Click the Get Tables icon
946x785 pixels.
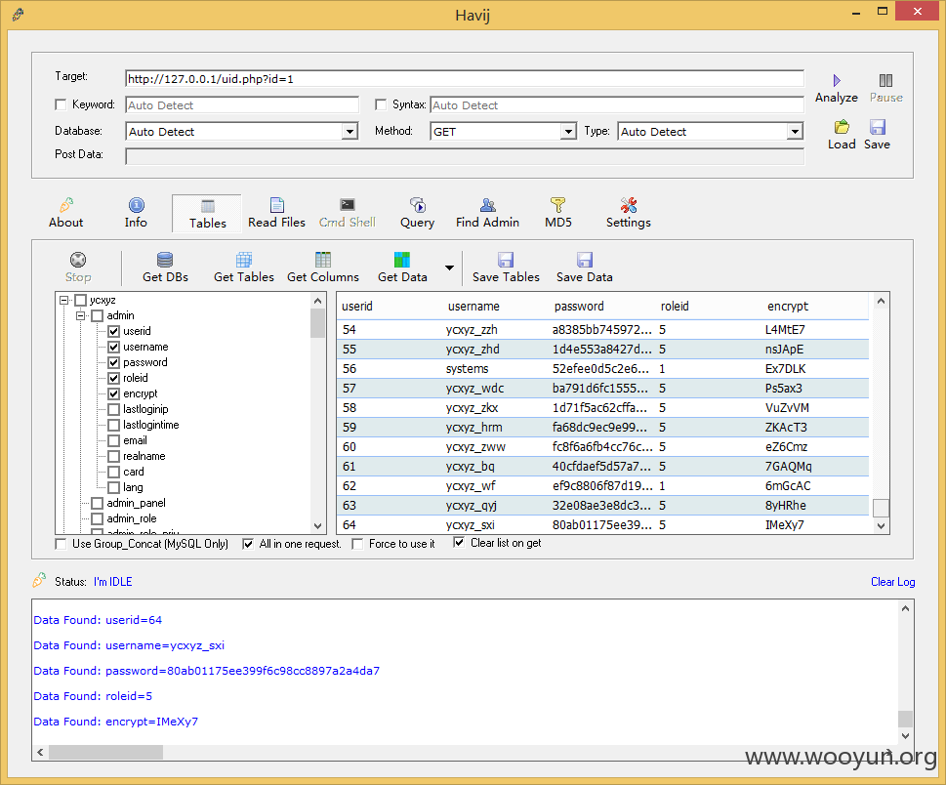[x=244, y=260]
